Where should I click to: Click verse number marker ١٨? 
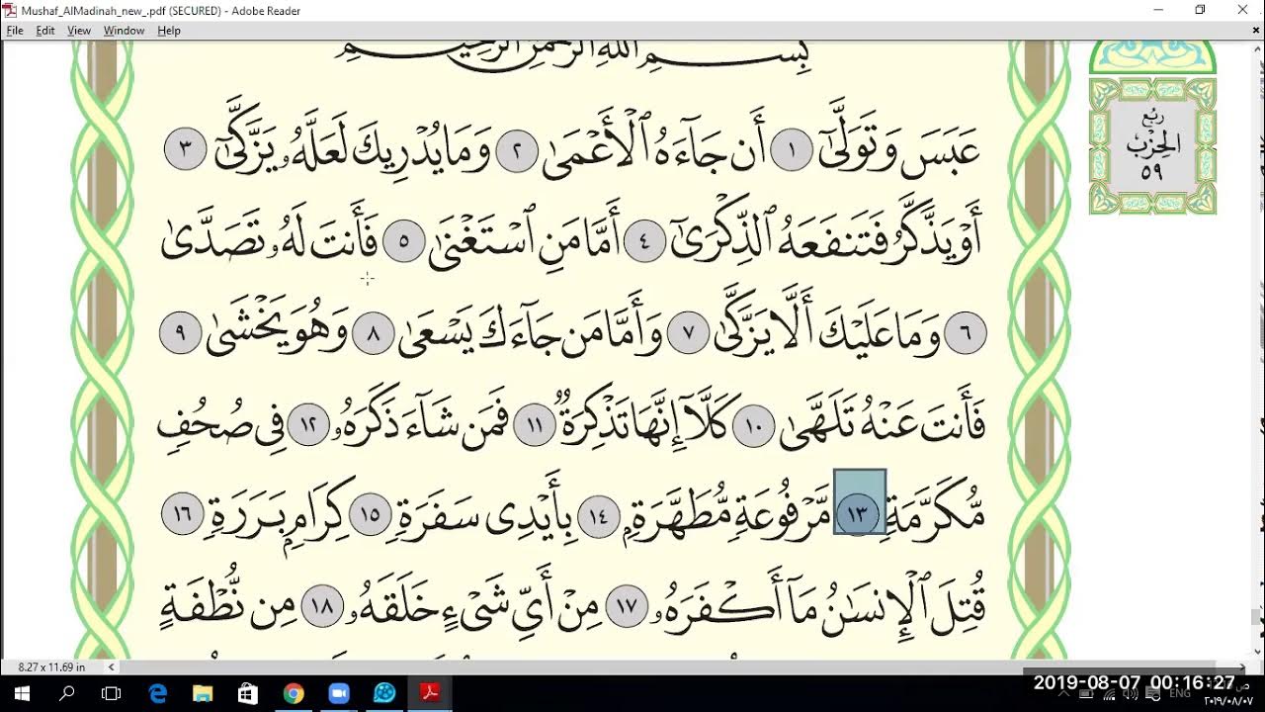(x=322, y=607)
